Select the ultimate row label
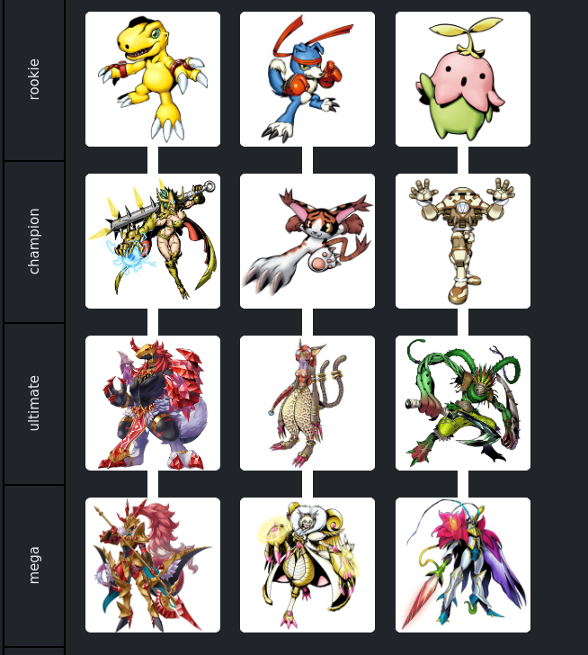The height and width of the screenshot is (655, 588). click(34, 403)
